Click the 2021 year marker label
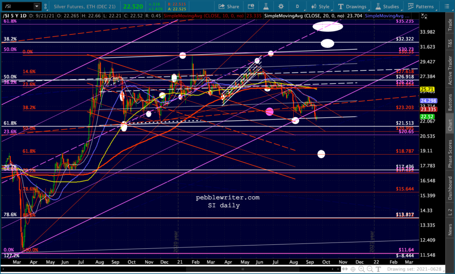Screen dimensions: 455x274 pos(372,242)
